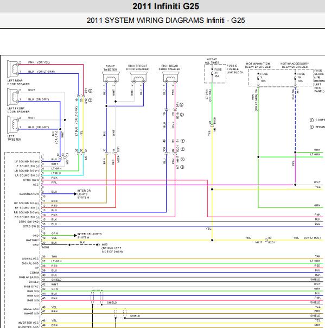Click the "HOT AT ALL TIMES" label
The width and height of the screenshot is (325, 328).
[212, 61]
